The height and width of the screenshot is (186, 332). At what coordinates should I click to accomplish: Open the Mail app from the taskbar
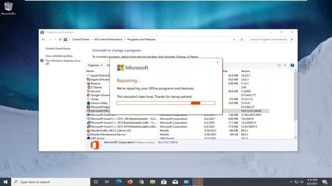175,182
